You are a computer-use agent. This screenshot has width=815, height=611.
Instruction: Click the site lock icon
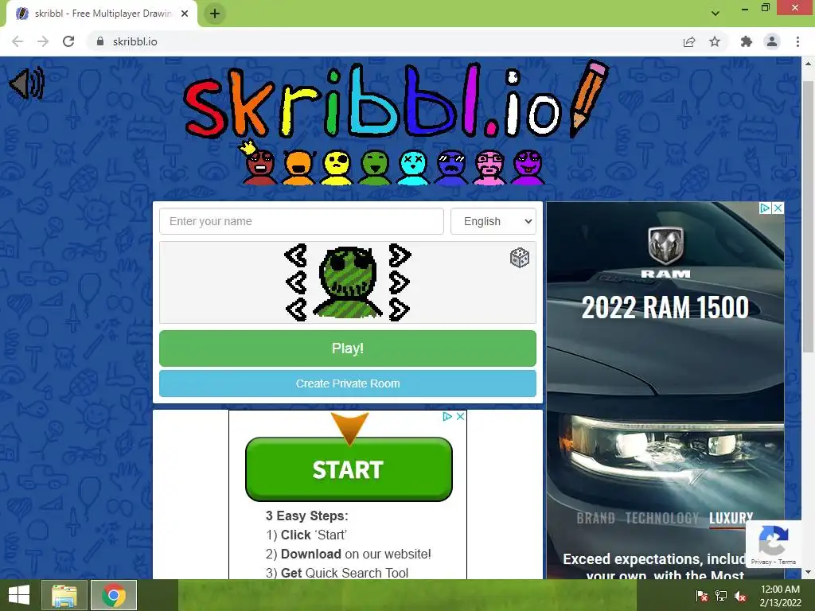click(100, 41)
